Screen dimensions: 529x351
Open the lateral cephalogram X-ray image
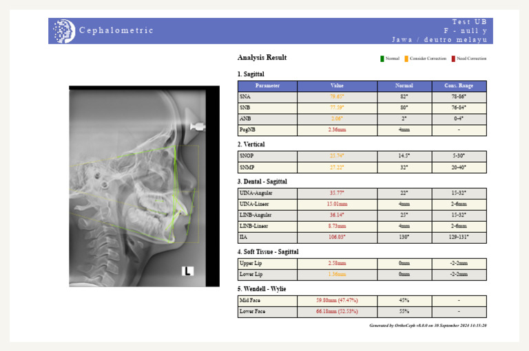(144, 186)
